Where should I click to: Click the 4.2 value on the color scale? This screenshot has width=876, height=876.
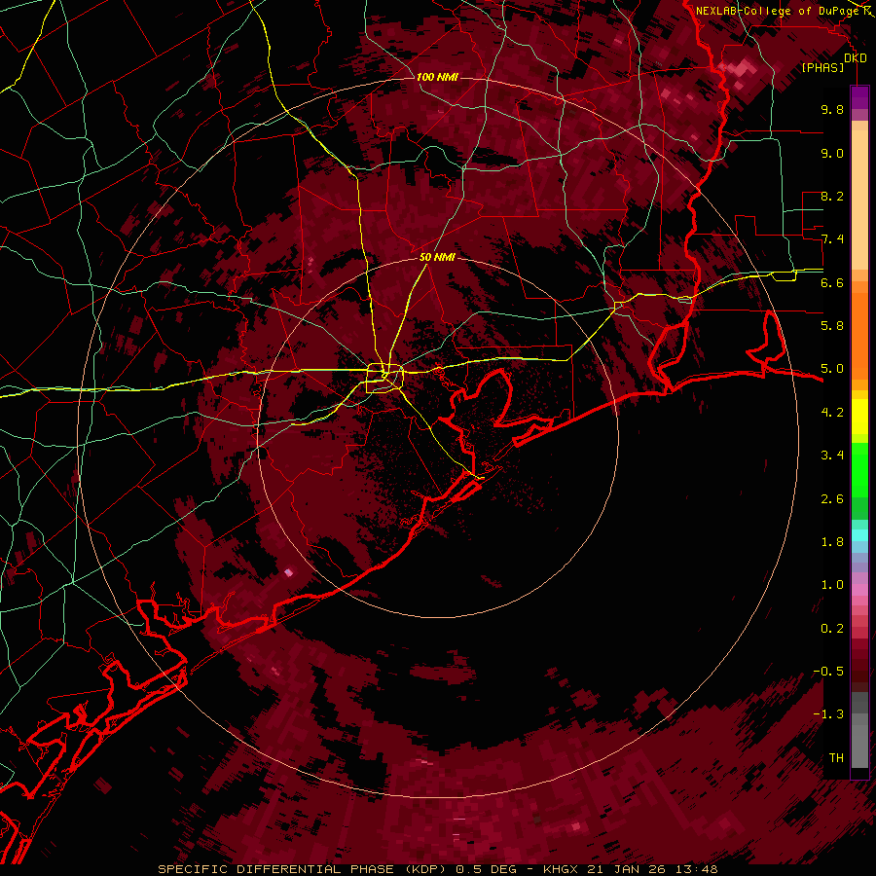point(832,413)
